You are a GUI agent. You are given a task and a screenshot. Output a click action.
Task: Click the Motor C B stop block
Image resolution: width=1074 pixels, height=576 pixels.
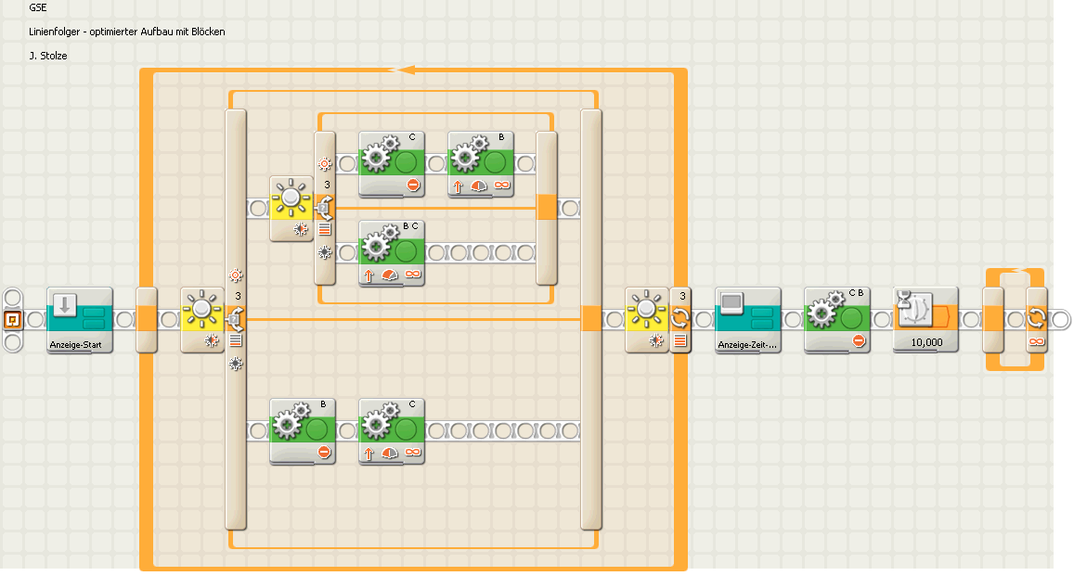click(836, 318)
